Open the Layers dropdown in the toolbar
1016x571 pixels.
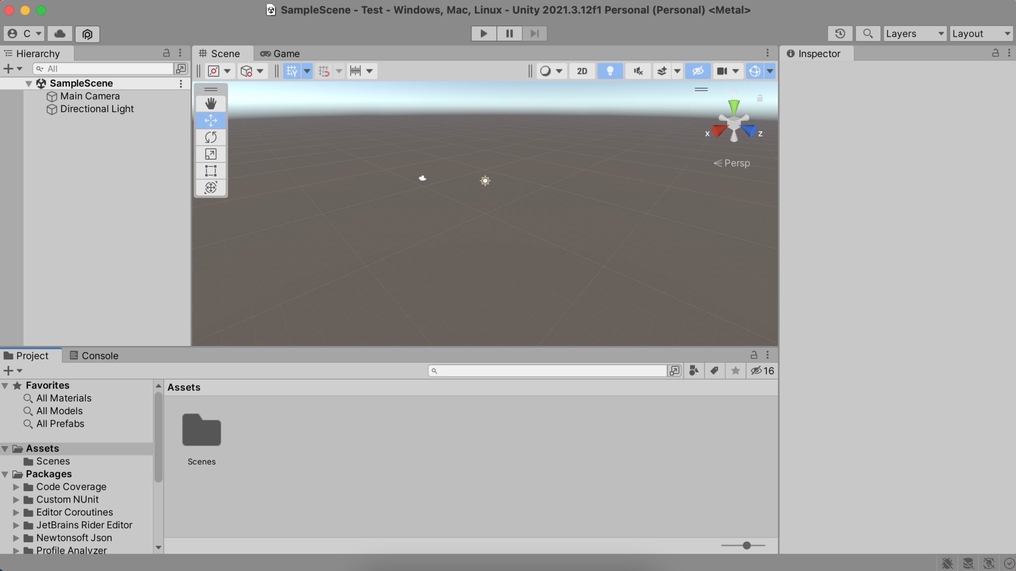tap(913, 34)
